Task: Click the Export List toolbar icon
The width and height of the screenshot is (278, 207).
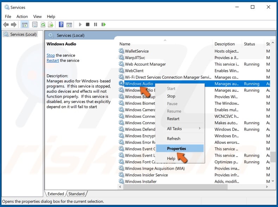Action: (x=51, y=25)
